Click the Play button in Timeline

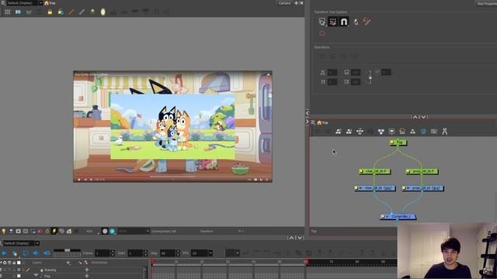pyautogui.click(x=4, y=253)
